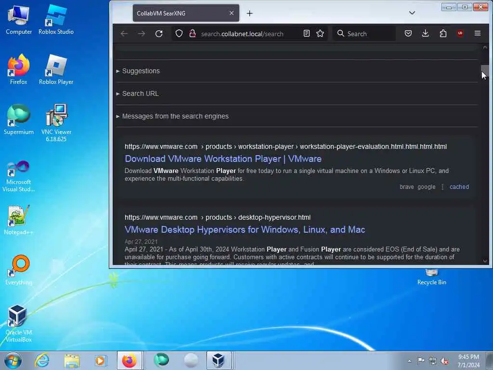Open Download VMware Workstation Player result link
The width and height of the screenshot is (493, 370).
(x=223, y=159)
